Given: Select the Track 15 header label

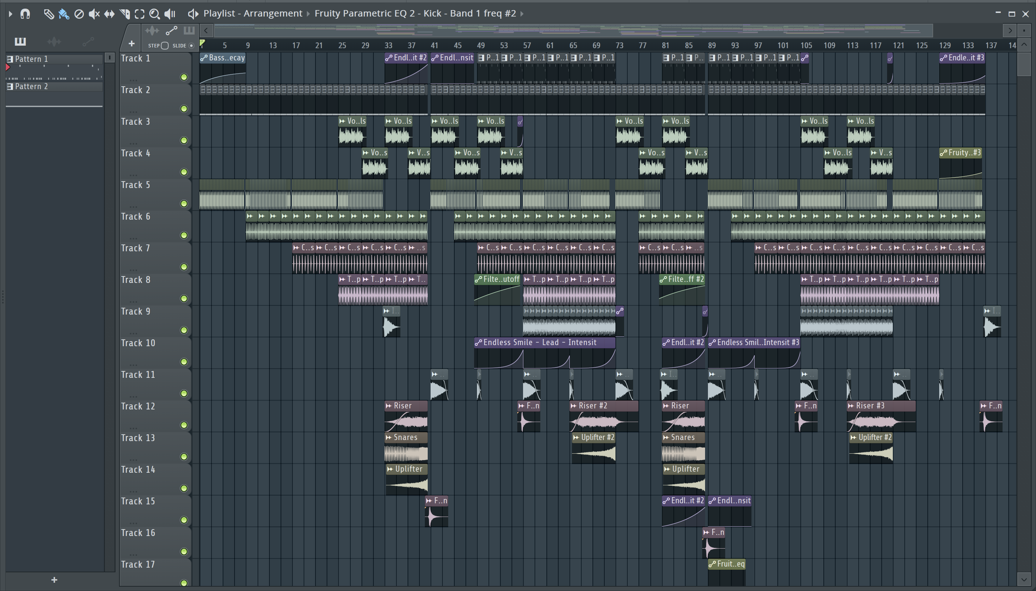Looking at the screenshot, I should [138, 501].
